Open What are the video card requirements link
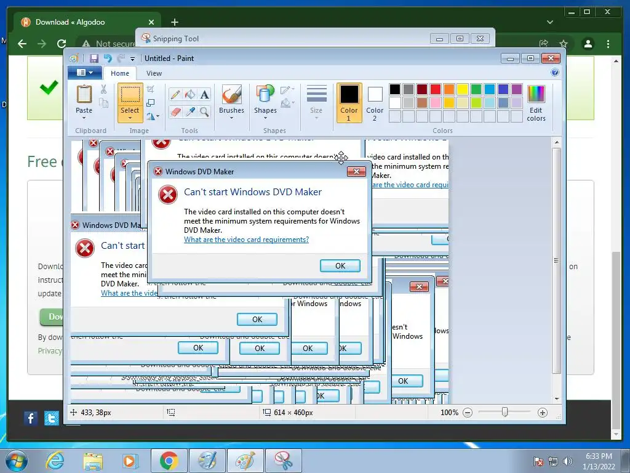 tap(246, 240)
